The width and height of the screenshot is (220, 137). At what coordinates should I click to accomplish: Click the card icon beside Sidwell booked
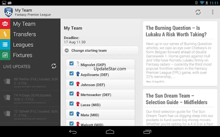[x=7, y=114]
